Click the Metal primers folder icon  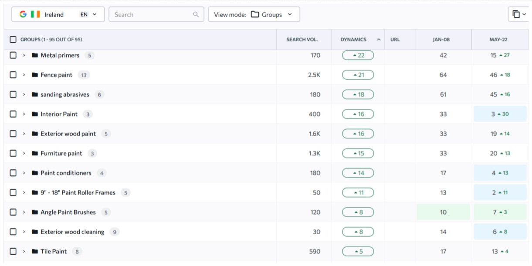(35, 55)
